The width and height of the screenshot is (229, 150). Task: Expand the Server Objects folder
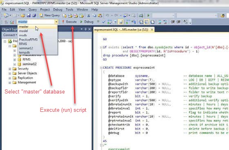[x=10, y=74]
